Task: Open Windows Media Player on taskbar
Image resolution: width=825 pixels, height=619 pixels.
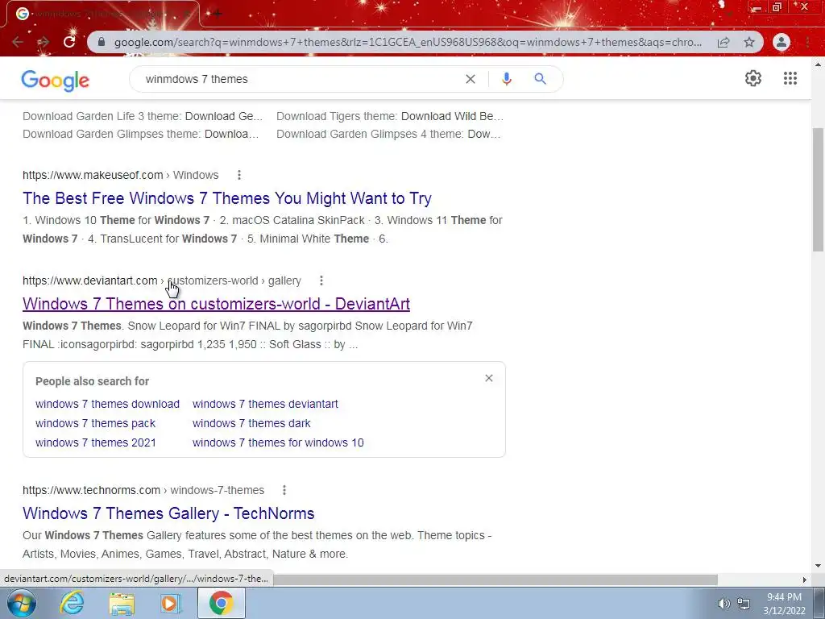Action: [170, 603]
